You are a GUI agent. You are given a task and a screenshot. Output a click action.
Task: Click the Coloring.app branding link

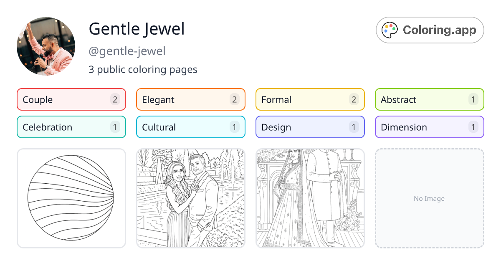[430, 30]
